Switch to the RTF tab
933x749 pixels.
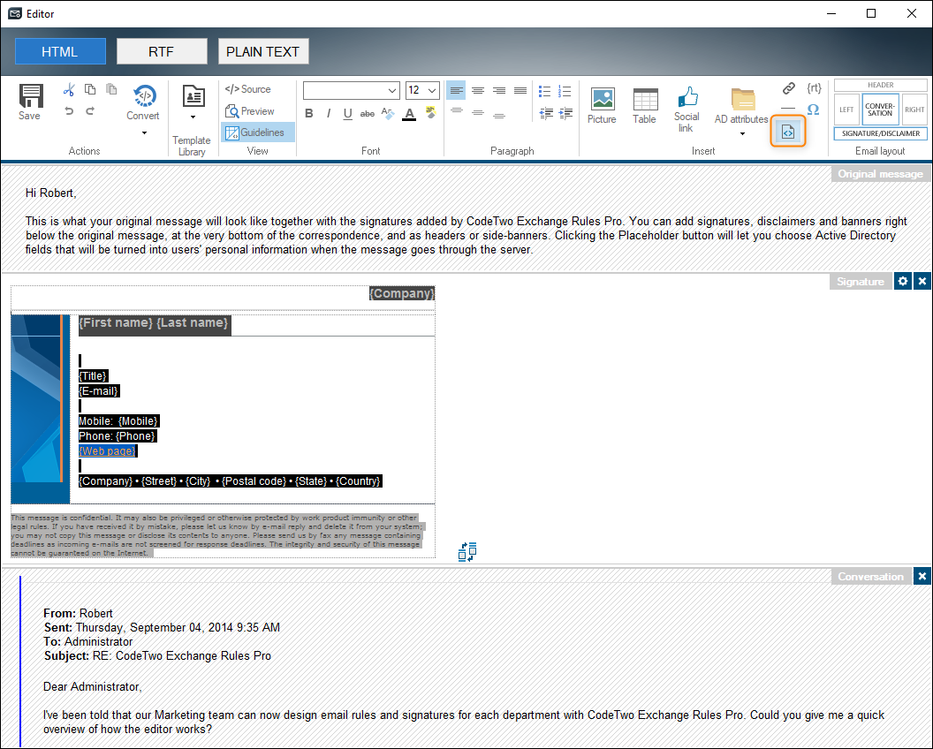pyautogui.click(x=162, y=50)
